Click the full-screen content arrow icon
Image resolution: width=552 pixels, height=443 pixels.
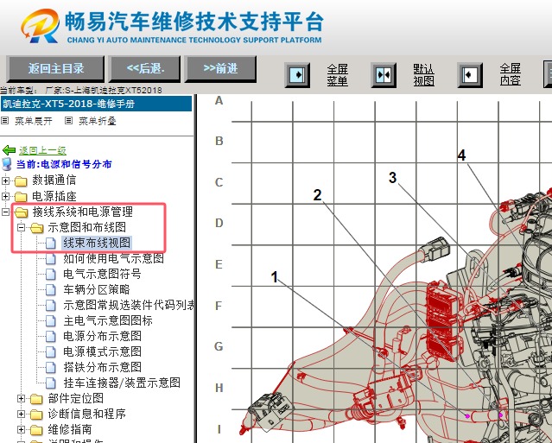(x=470, y=74)
